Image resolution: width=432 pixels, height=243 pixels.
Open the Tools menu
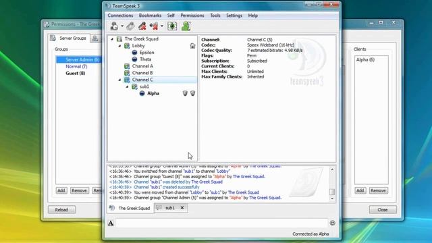(215, 16)
